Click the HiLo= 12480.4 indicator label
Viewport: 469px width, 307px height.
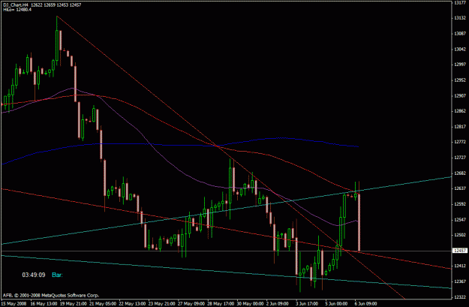point(17,9)
